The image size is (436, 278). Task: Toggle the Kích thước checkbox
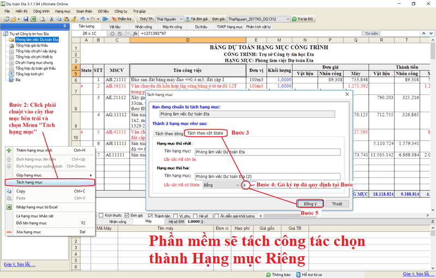(101, 215)
